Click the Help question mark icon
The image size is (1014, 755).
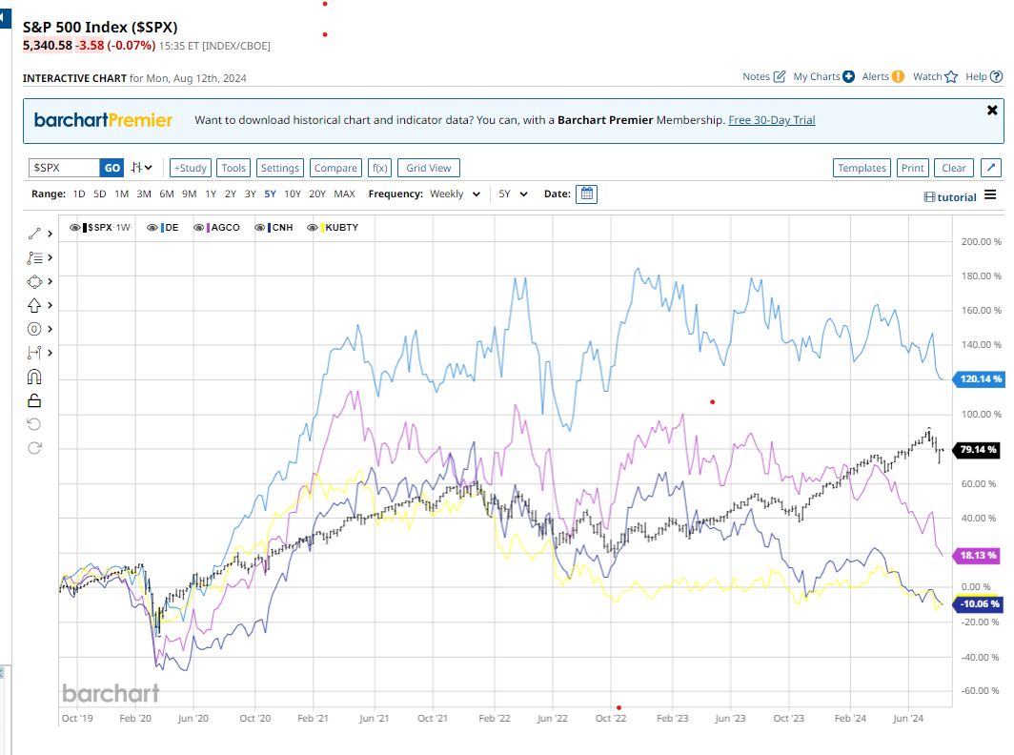(996, 76)
